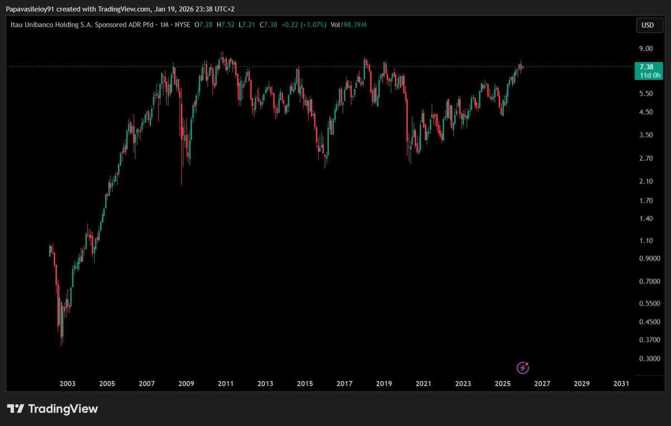The width and height of the screenshot is (671, 426).
Task: Click the 2021 time axis label
Action: (423, 384)
